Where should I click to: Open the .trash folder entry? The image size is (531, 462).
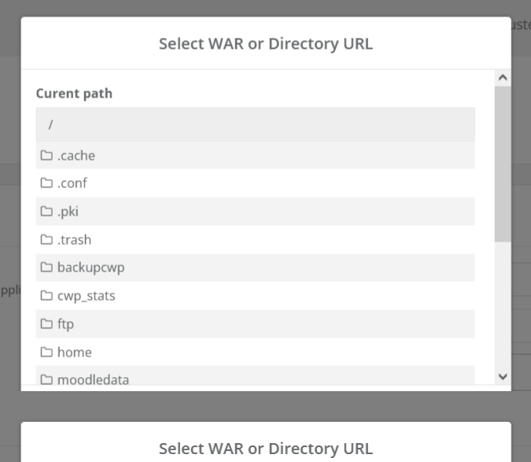tap(74, 240)
